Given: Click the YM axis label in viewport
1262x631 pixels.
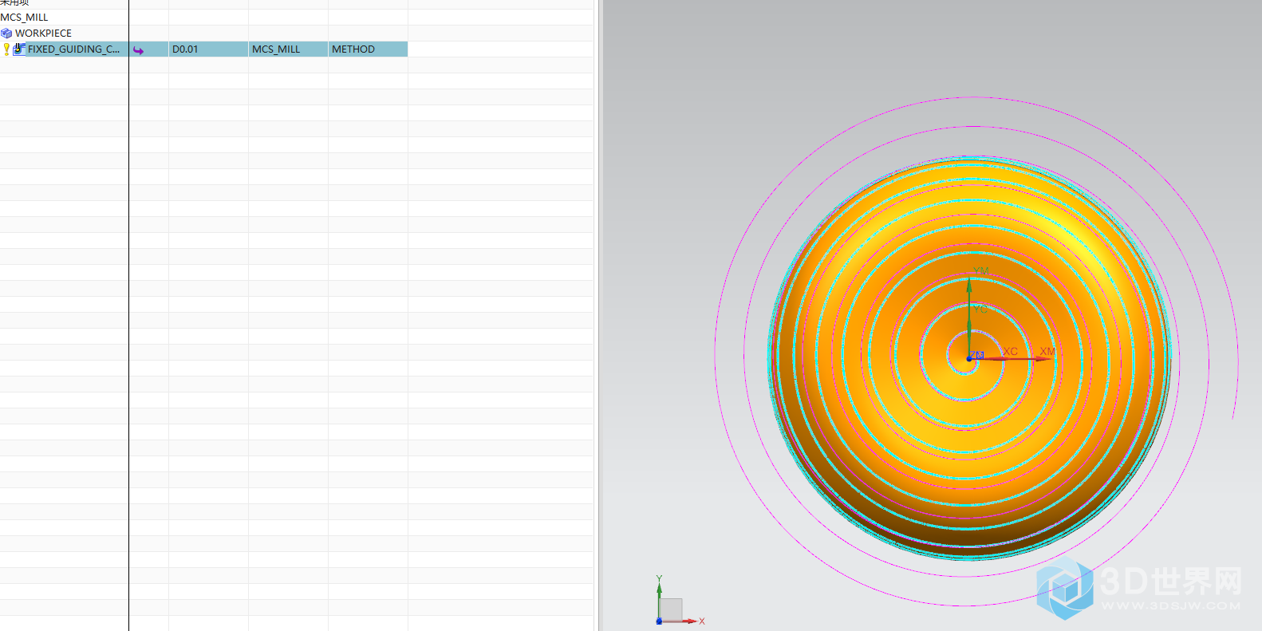Looking at the screenshot, I should [x=981, y=271].
